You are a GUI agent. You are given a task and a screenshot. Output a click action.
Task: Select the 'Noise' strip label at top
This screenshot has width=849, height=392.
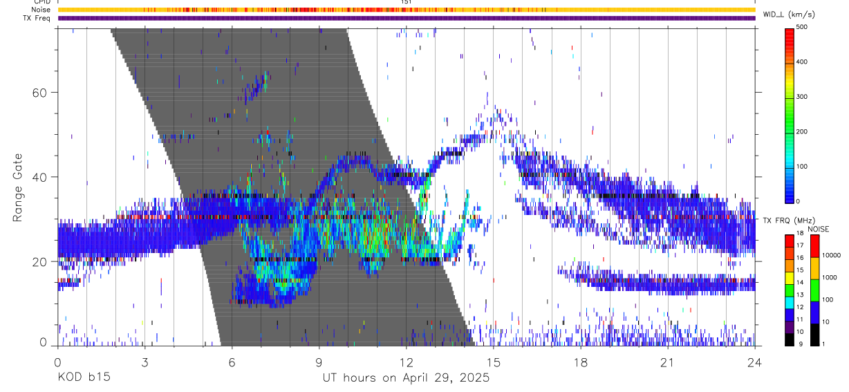(42, 10)
